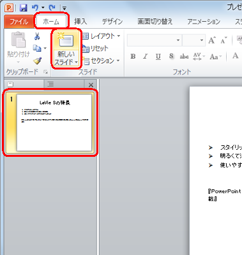Expand the 新しいスライド layout dropdown
This screenshot has width=242, height=255.
point(66,59)
